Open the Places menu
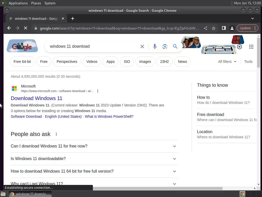Image resolution: width=262 pixels, height=197 pixels. point(36,3)
